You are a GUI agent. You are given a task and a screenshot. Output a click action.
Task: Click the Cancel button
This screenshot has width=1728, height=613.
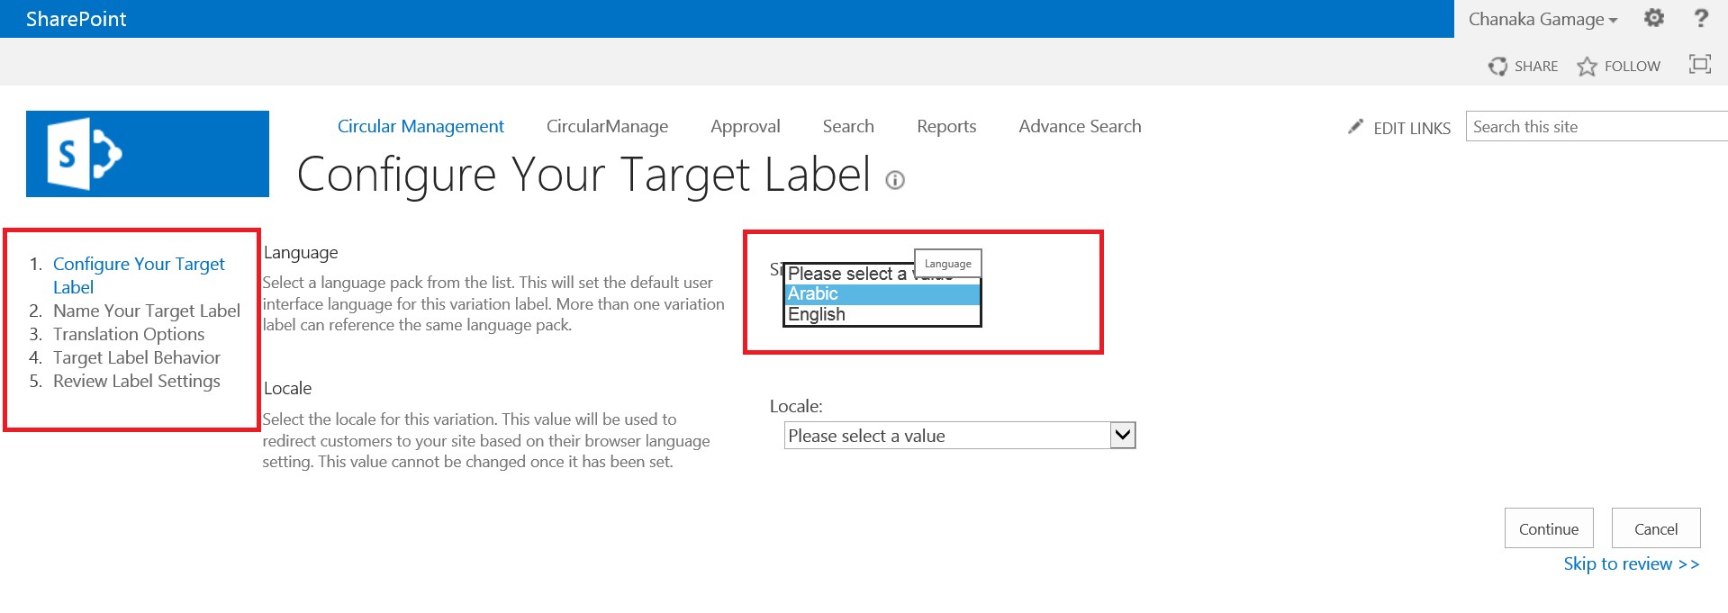(x=1656, y=528)
